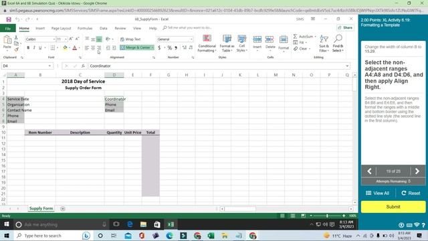The image size is (428, 241).
Task: Open the File tab
Action: 7,28
